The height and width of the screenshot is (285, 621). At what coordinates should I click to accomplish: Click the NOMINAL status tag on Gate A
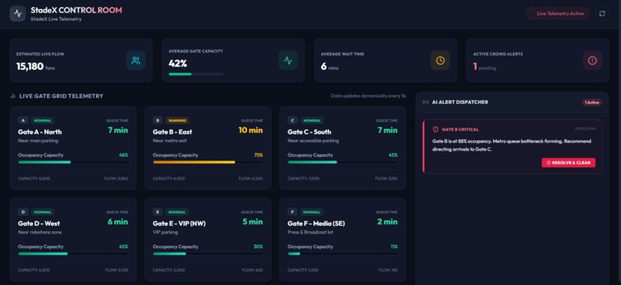click(x=42, y=121)
